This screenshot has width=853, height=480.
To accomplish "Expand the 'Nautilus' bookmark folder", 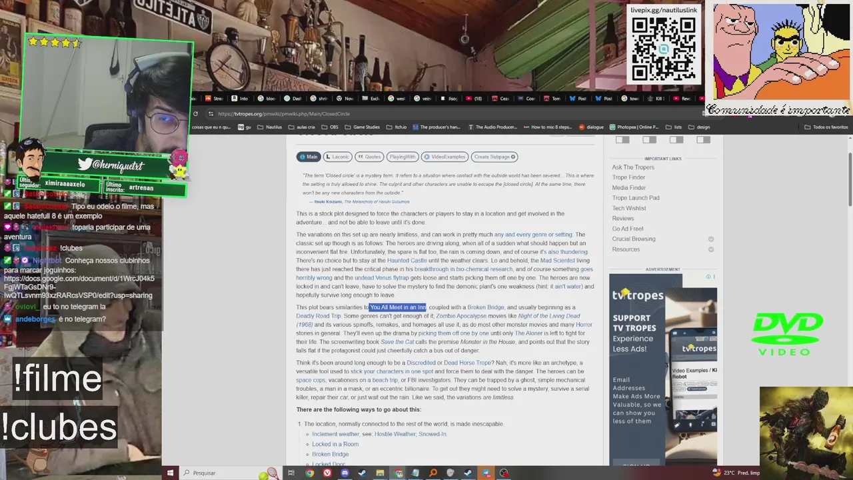I will pos(270,127).
